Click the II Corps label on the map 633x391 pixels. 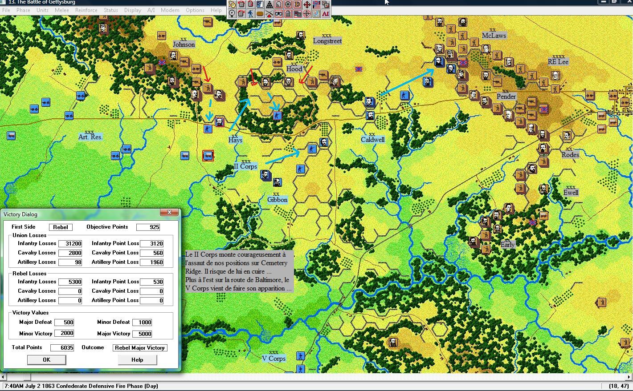tap(245, 166)
